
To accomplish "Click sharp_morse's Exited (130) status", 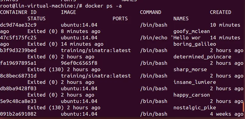I will point(64,70).
